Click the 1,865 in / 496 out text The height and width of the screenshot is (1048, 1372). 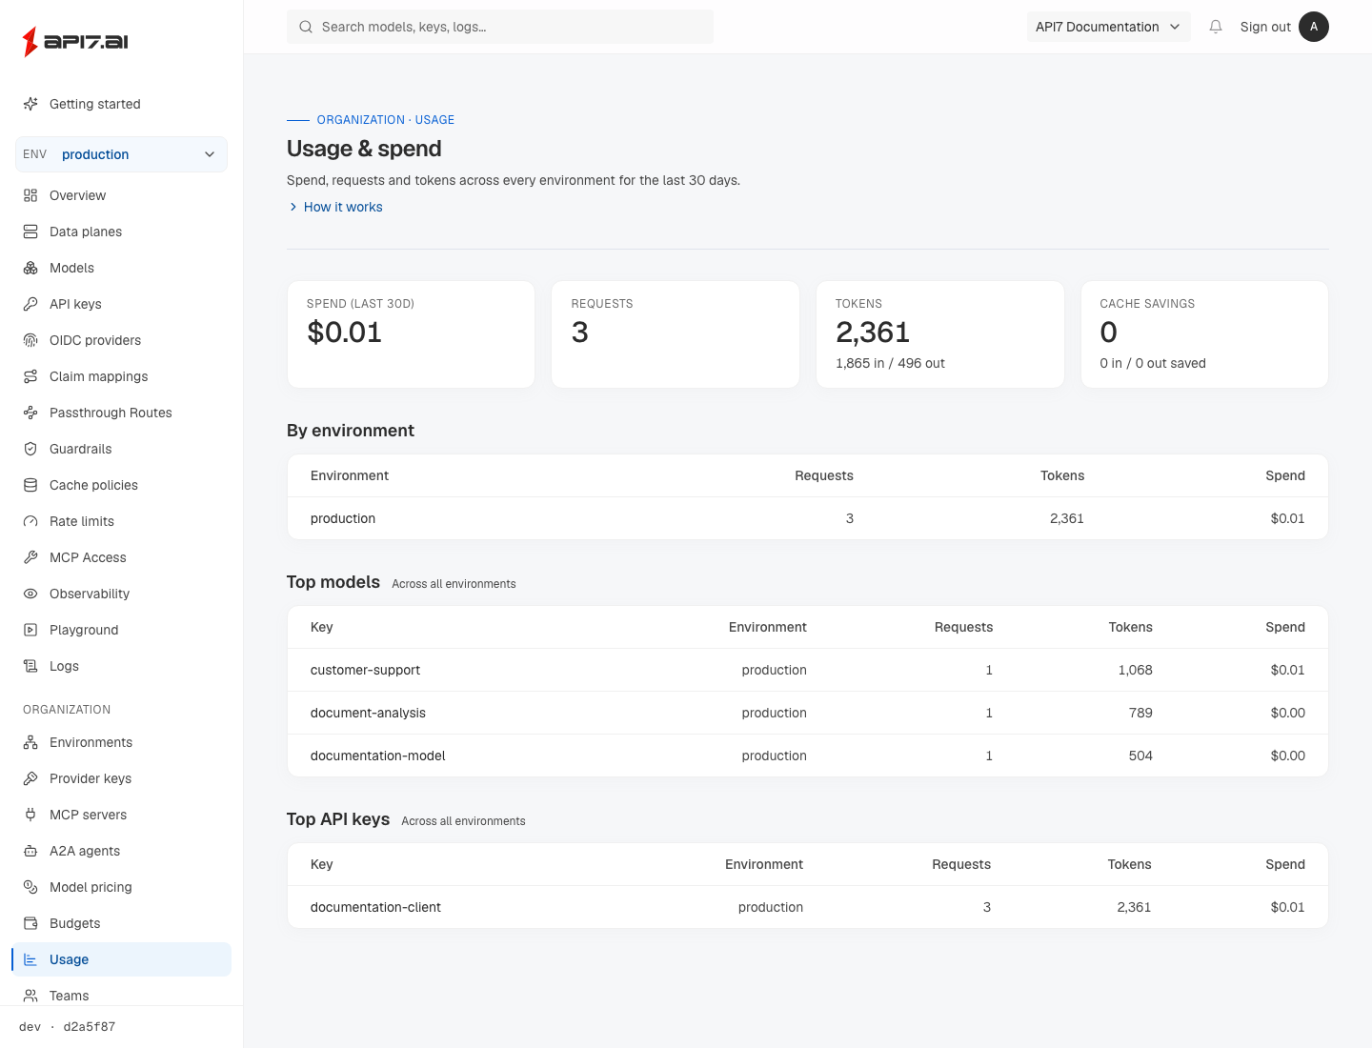(x=890, y=363)
